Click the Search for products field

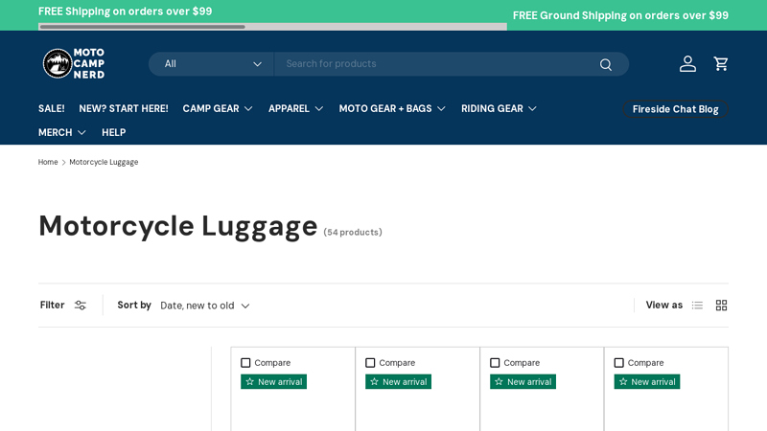436,64
